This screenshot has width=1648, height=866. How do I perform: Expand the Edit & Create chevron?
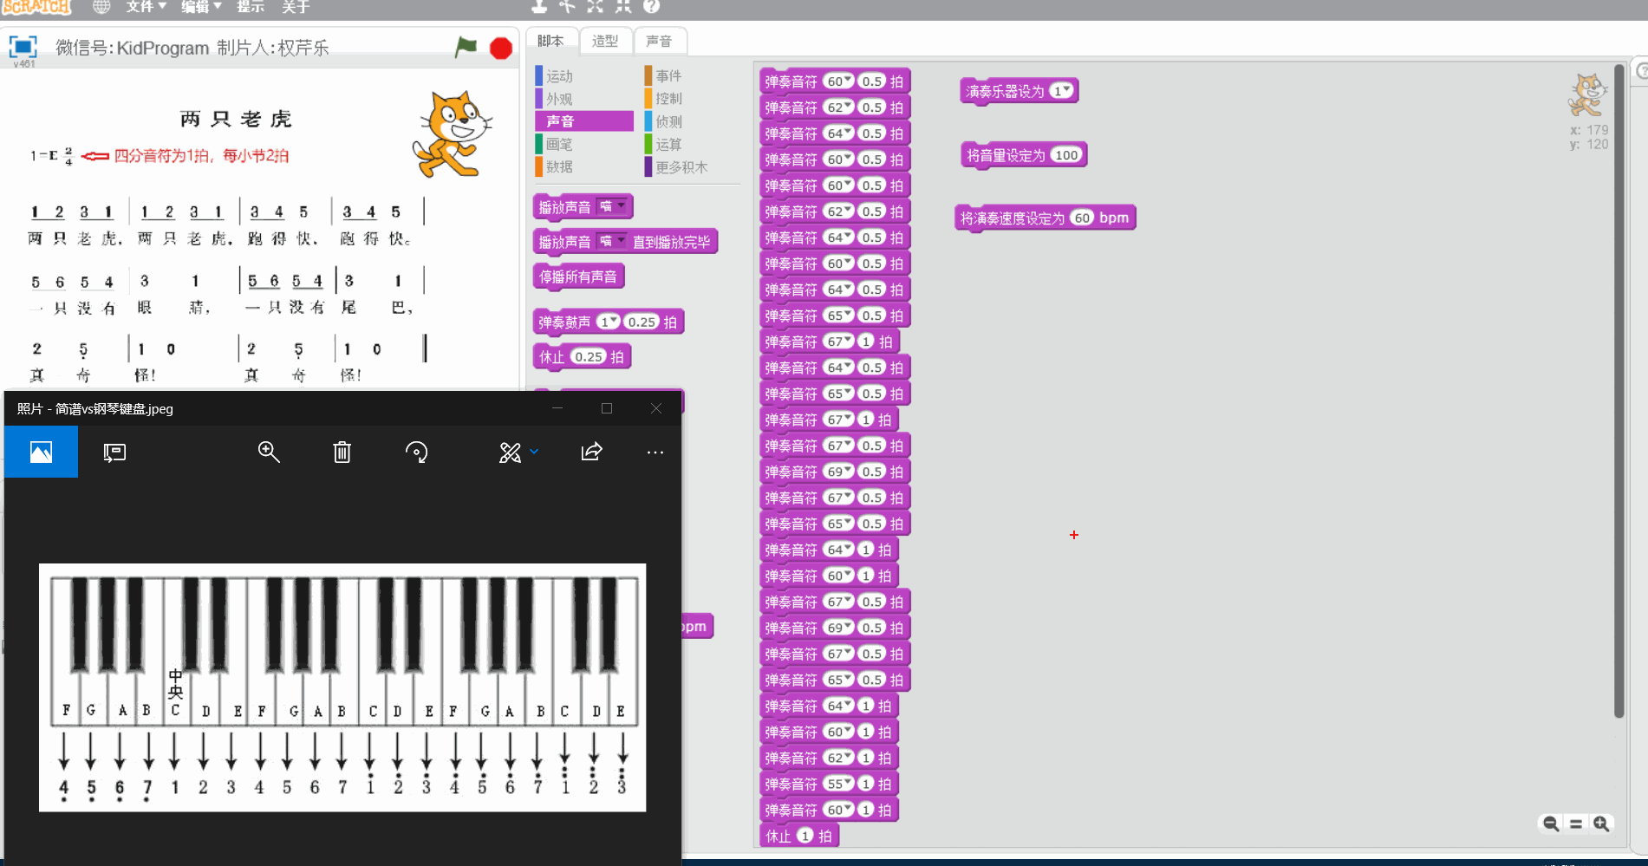click(534, 452)
